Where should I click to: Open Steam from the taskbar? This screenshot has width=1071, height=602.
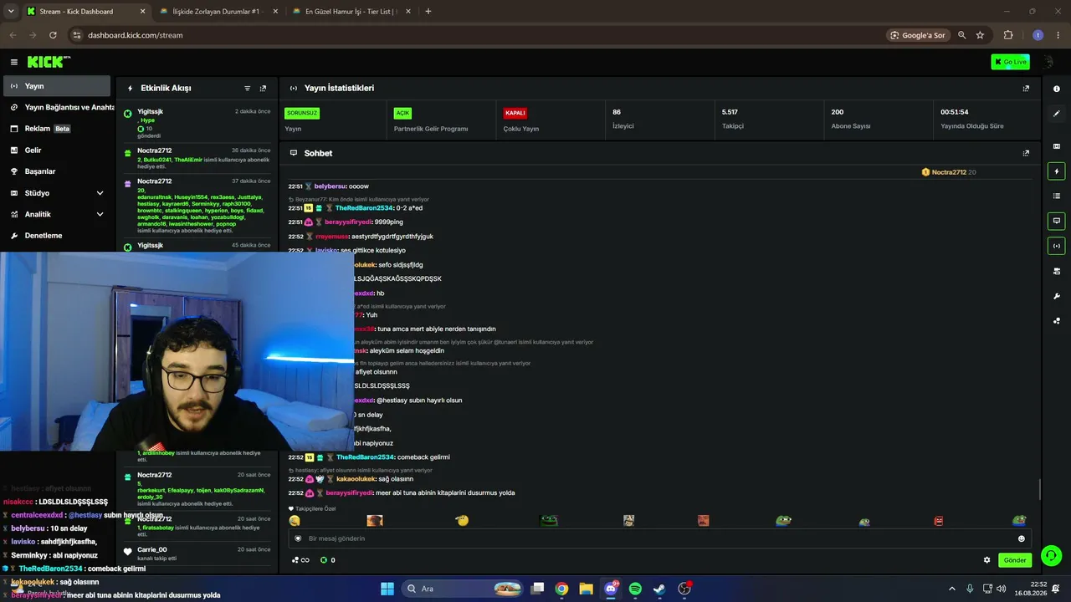point(659,589)
